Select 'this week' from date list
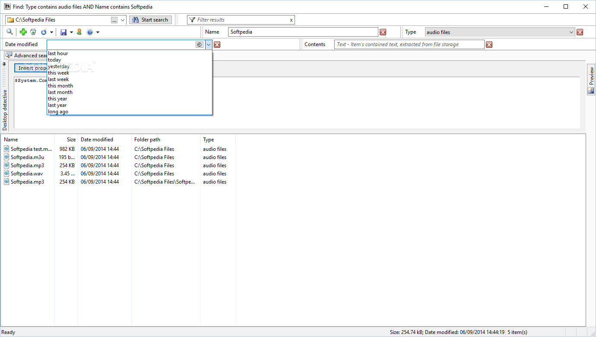 pos(130,73)
